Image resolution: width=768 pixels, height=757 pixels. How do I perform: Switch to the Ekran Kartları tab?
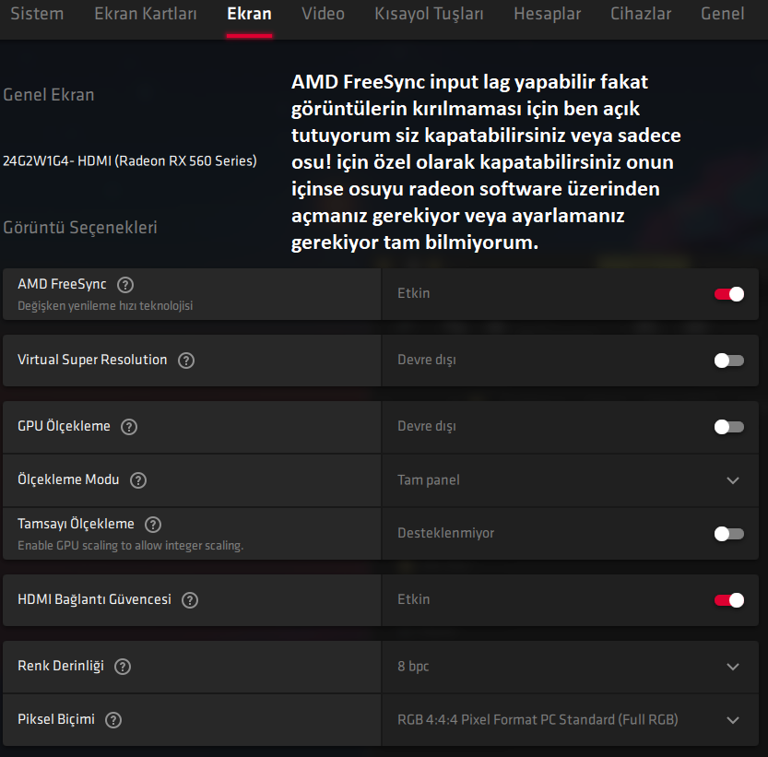(146, 14)
